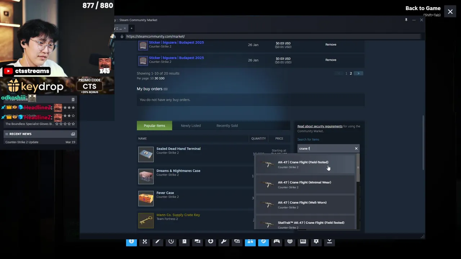Click the steamcommunity.com/market URL address bar

pyautogui.click(x=273, y=36)
